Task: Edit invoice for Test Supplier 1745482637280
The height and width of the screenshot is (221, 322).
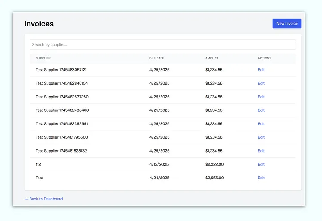Action: (x=261, y=97)
